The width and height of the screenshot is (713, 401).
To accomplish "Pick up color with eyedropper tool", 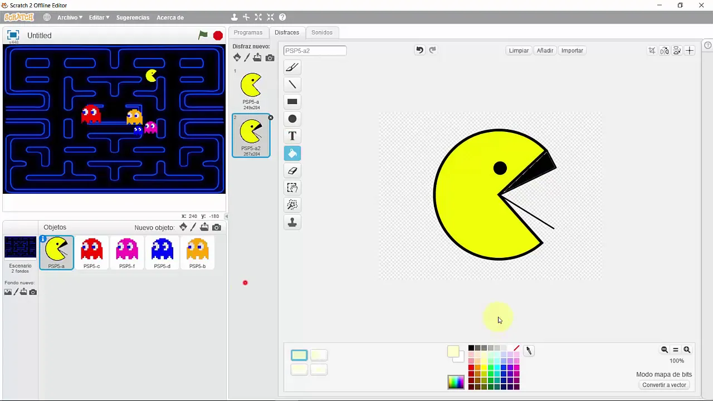I will point(529,351).
